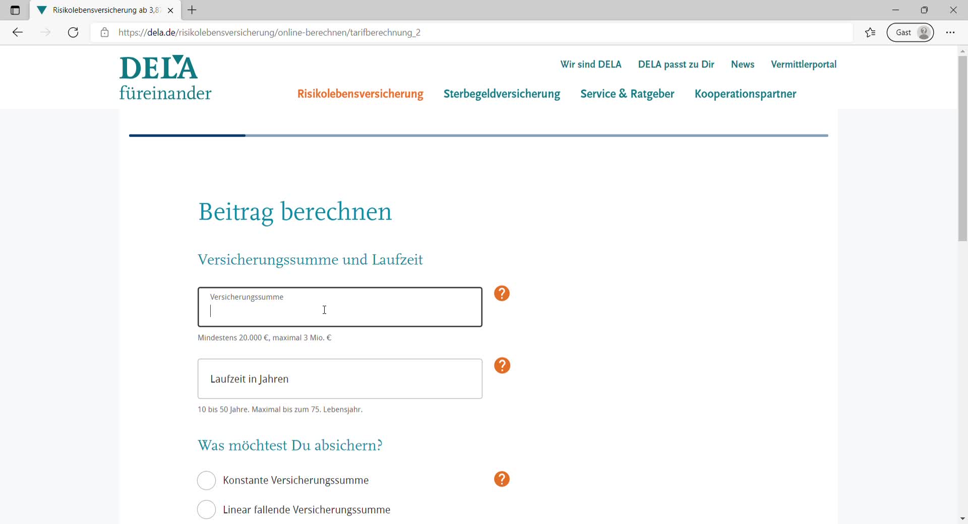Click the Laufzeit in Jahren field
Screen dimensions: 968x524
[x=340, y=379]
